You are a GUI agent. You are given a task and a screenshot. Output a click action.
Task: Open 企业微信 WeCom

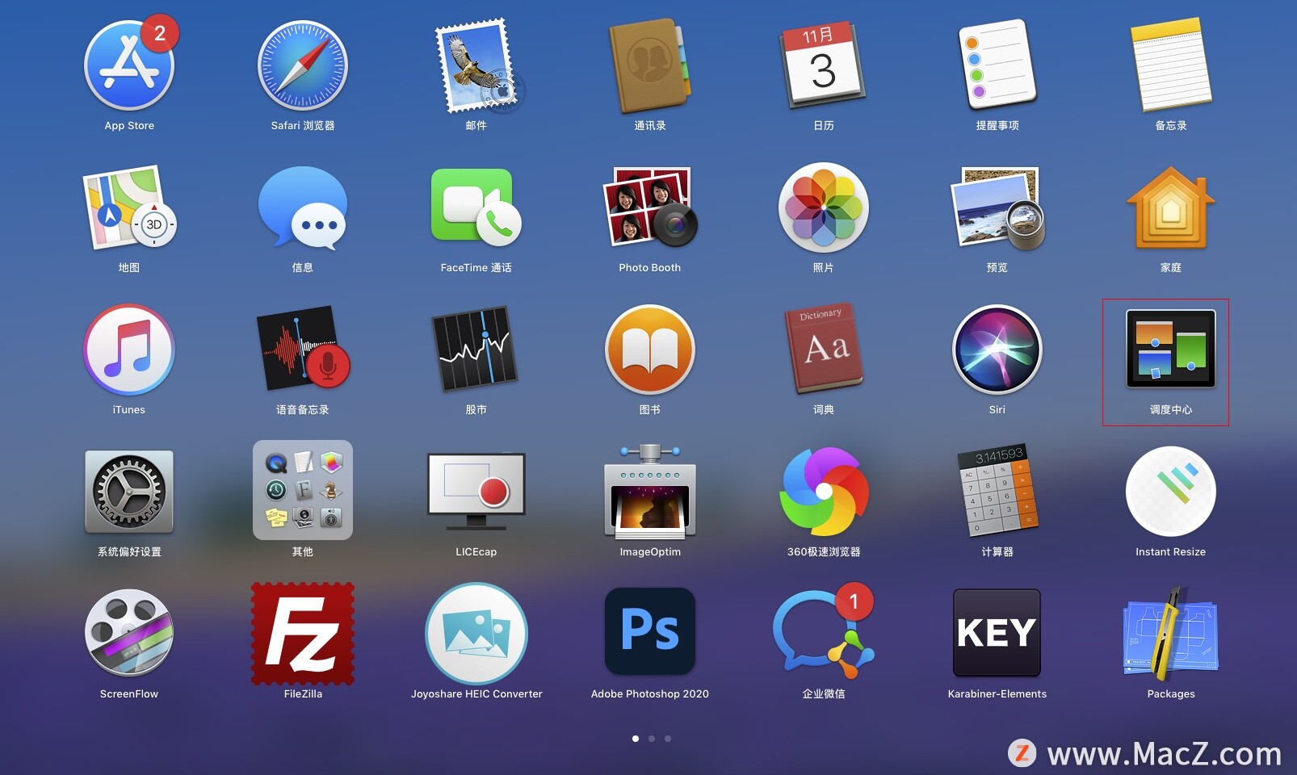[823, 634]
